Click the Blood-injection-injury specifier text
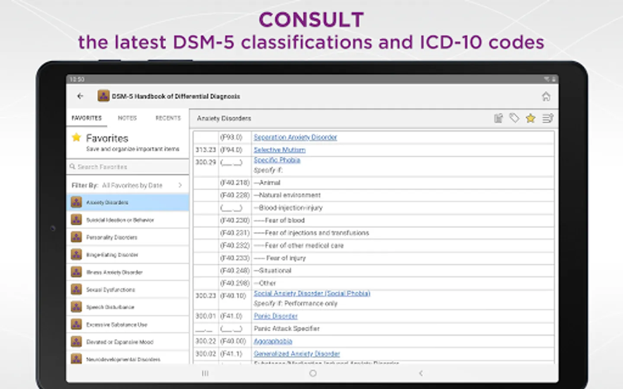 point(288,208)
